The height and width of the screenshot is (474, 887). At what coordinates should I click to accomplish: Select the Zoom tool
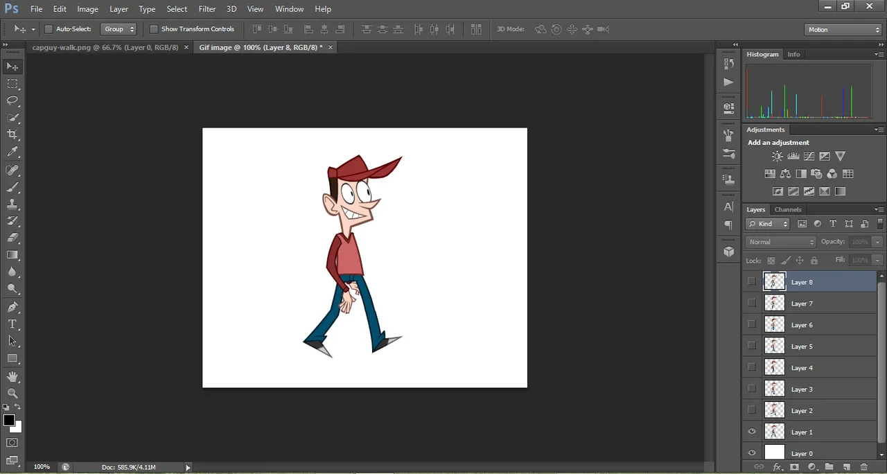point(12,393)
